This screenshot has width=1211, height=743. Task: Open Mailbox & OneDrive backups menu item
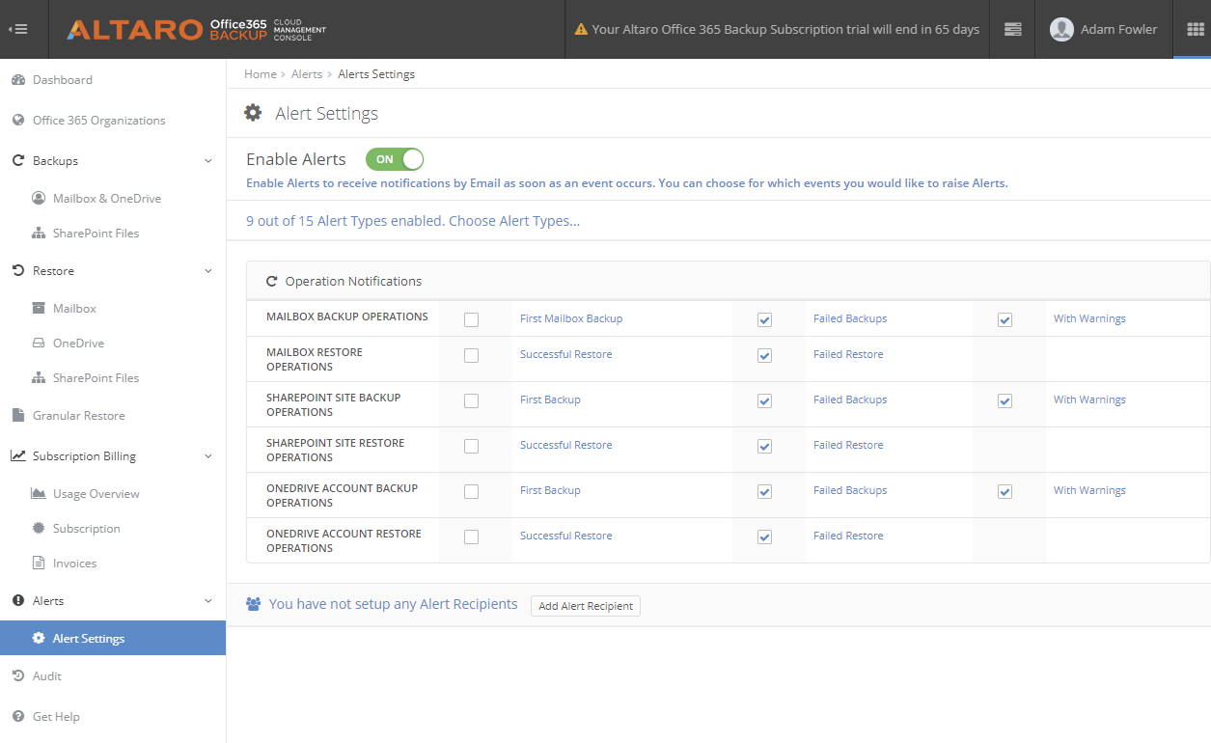pos(107,199)
